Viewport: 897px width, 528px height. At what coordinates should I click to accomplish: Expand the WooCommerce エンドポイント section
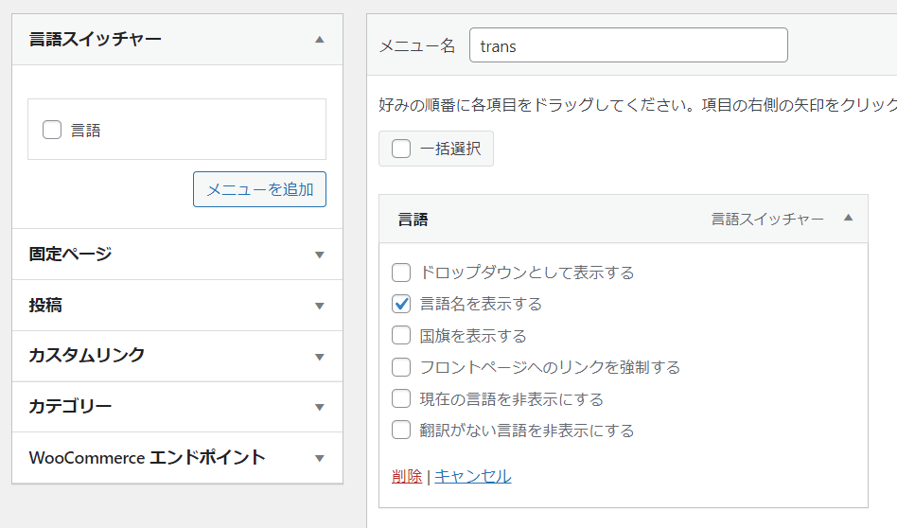click(319, 458)
